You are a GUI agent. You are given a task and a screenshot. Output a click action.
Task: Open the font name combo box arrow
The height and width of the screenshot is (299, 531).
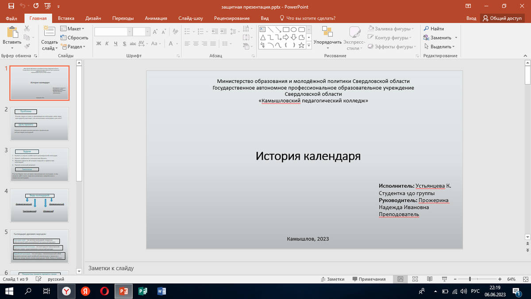point(129,31)
